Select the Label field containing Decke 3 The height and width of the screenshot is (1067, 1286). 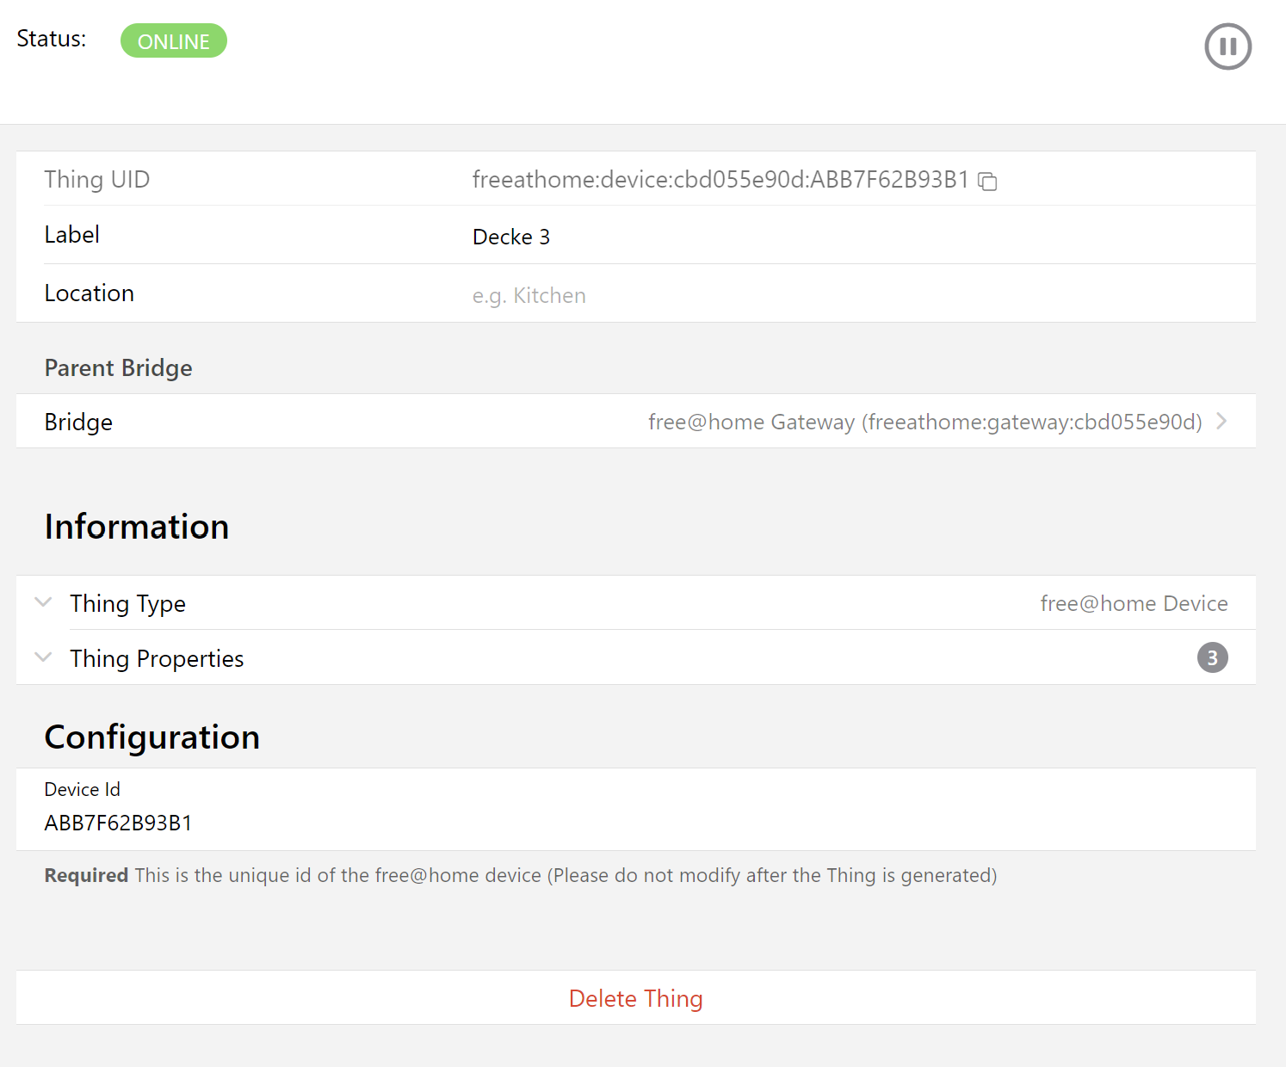(512, 236)
